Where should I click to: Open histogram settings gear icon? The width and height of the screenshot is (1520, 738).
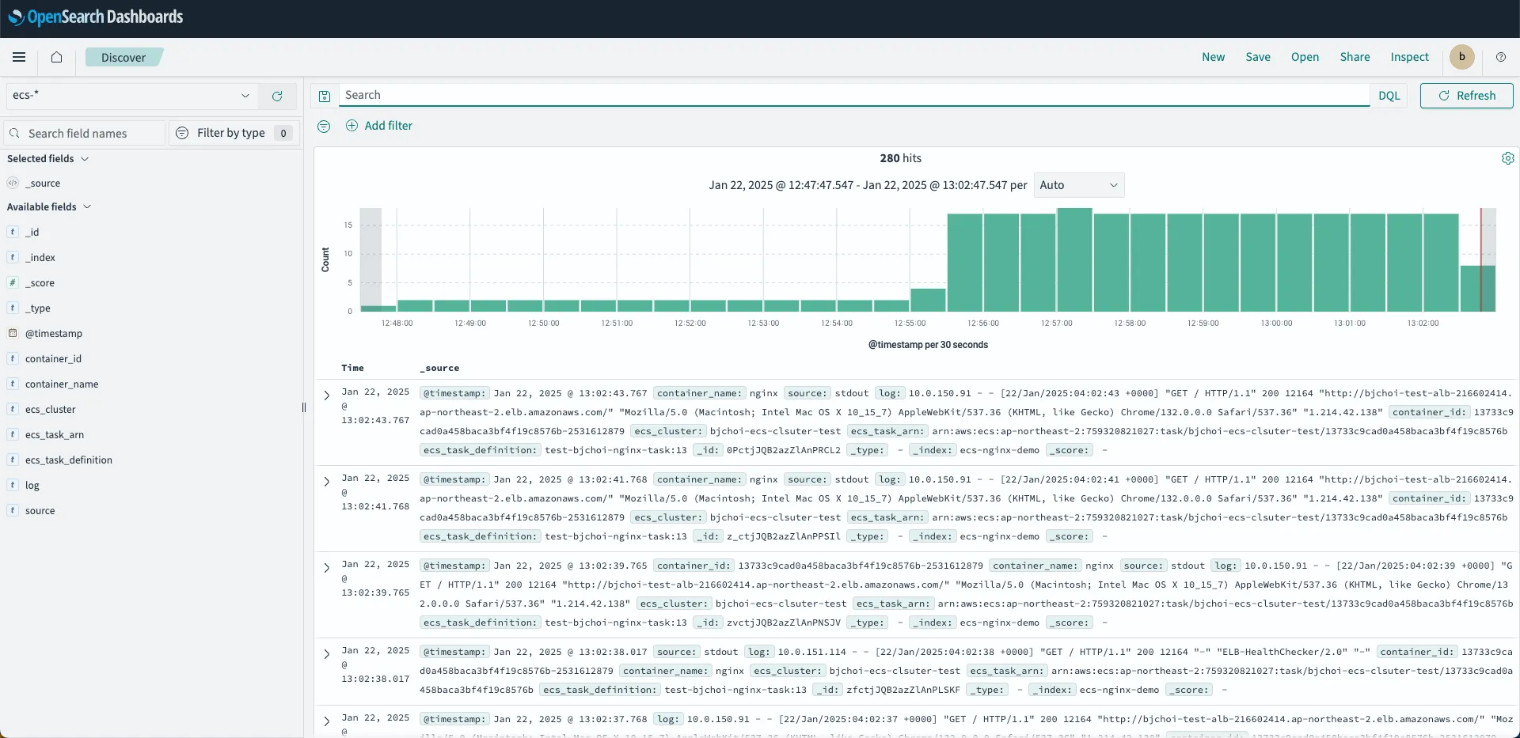[x=1507, y=158]
